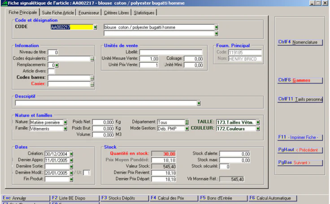Open the date picker icon for Création

pos(71,154)
